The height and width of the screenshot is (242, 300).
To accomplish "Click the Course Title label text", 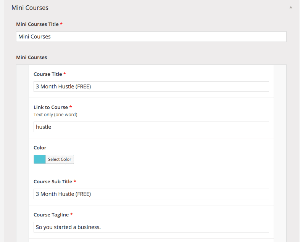I will 48,74.
